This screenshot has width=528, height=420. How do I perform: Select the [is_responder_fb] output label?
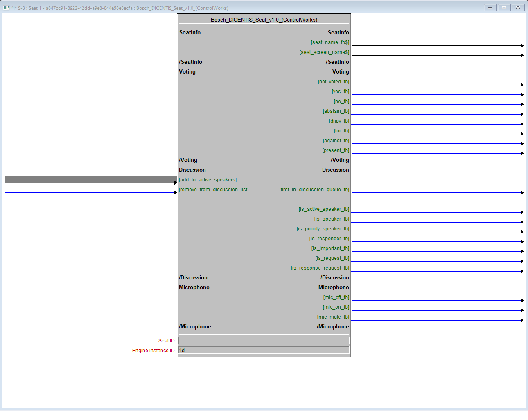[x=329, y=239]
